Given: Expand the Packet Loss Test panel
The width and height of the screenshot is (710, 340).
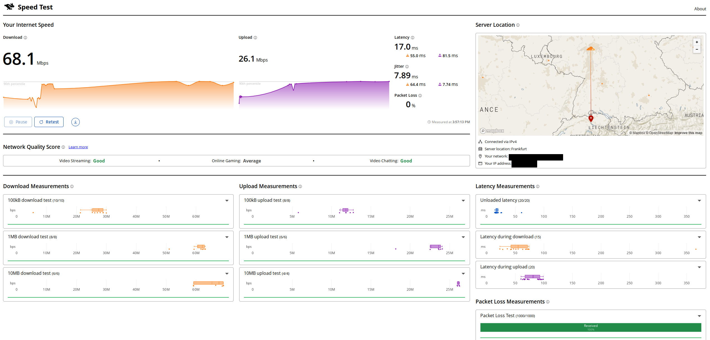Looking at the screenshot, I should coord(699,316).
